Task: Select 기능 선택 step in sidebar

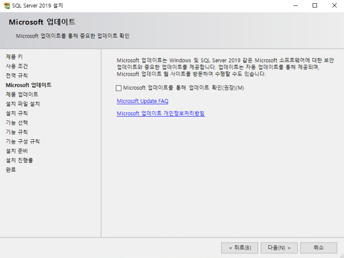Action: tap(17, 122)
